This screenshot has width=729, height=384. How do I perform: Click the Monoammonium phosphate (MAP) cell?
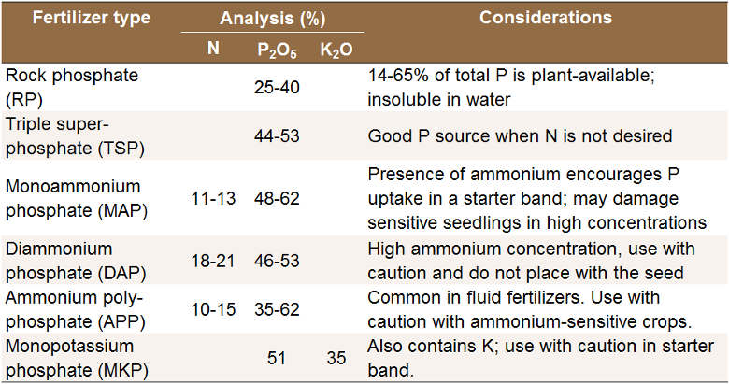73,198
